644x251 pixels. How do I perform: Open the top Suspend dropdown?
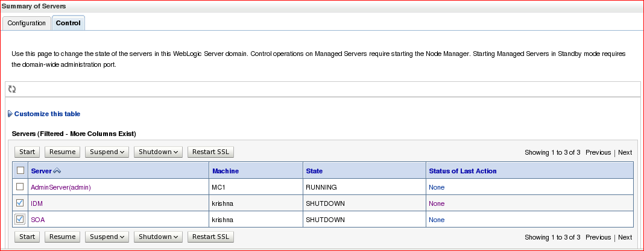click(x=107, y=152)
